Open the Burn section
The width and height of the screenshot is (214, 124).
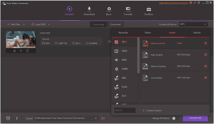tap(109, 11)
